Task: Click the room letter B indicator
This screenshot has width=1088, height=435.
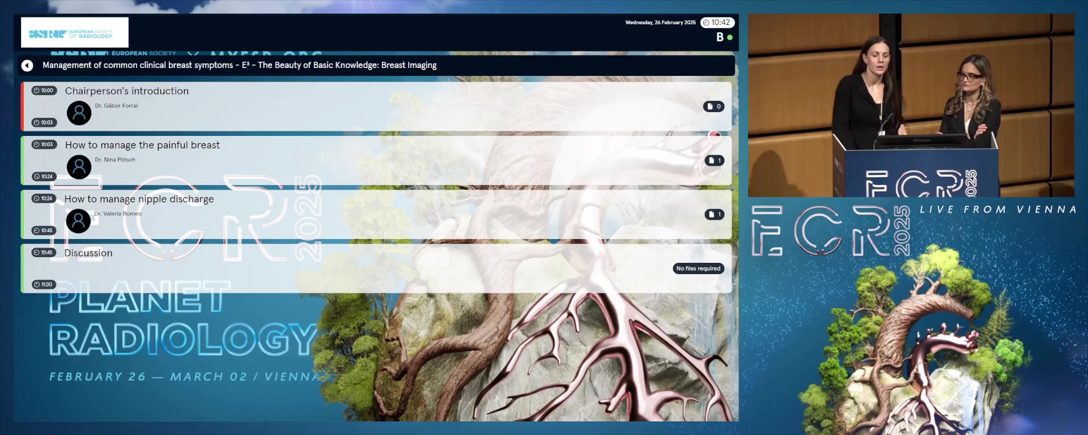Action: (720, 37)
